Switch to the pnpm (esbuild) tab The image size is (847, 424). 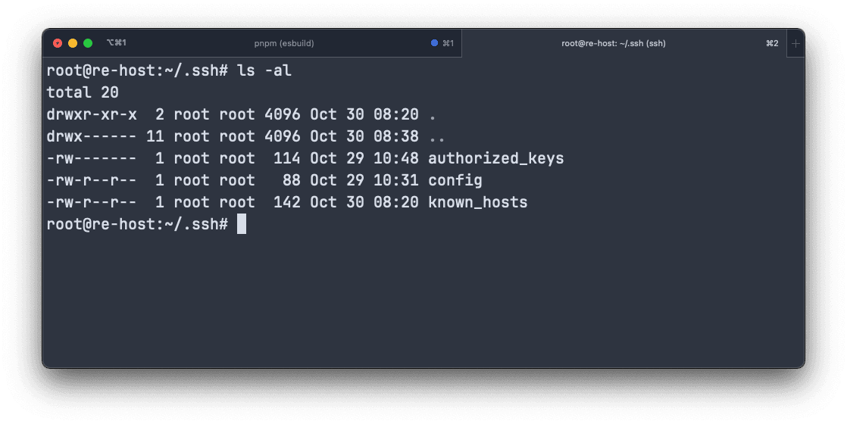coord(283,43)
